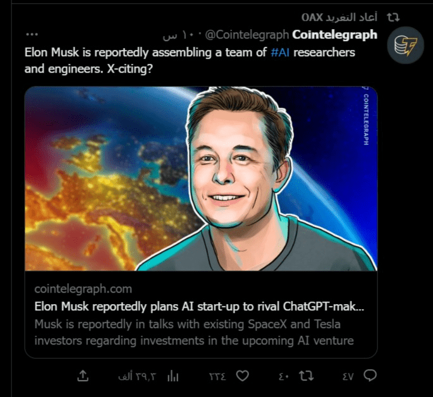Click the #AI hashtag
Screen dimensions: 433x397
click(x=280, y=52)
